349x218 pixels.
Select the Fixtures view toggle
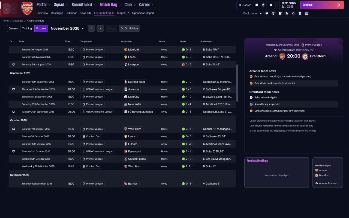click(x=41, y=28)
